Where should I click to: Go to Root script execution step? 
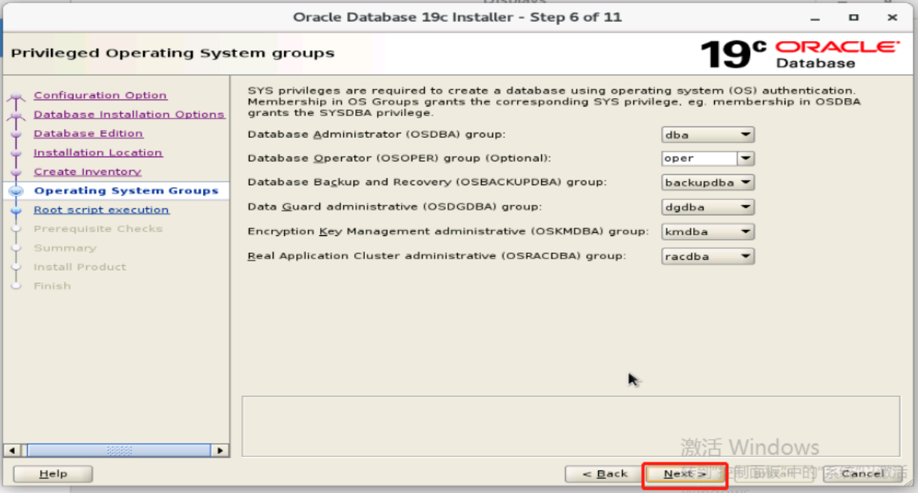[101, 210]
